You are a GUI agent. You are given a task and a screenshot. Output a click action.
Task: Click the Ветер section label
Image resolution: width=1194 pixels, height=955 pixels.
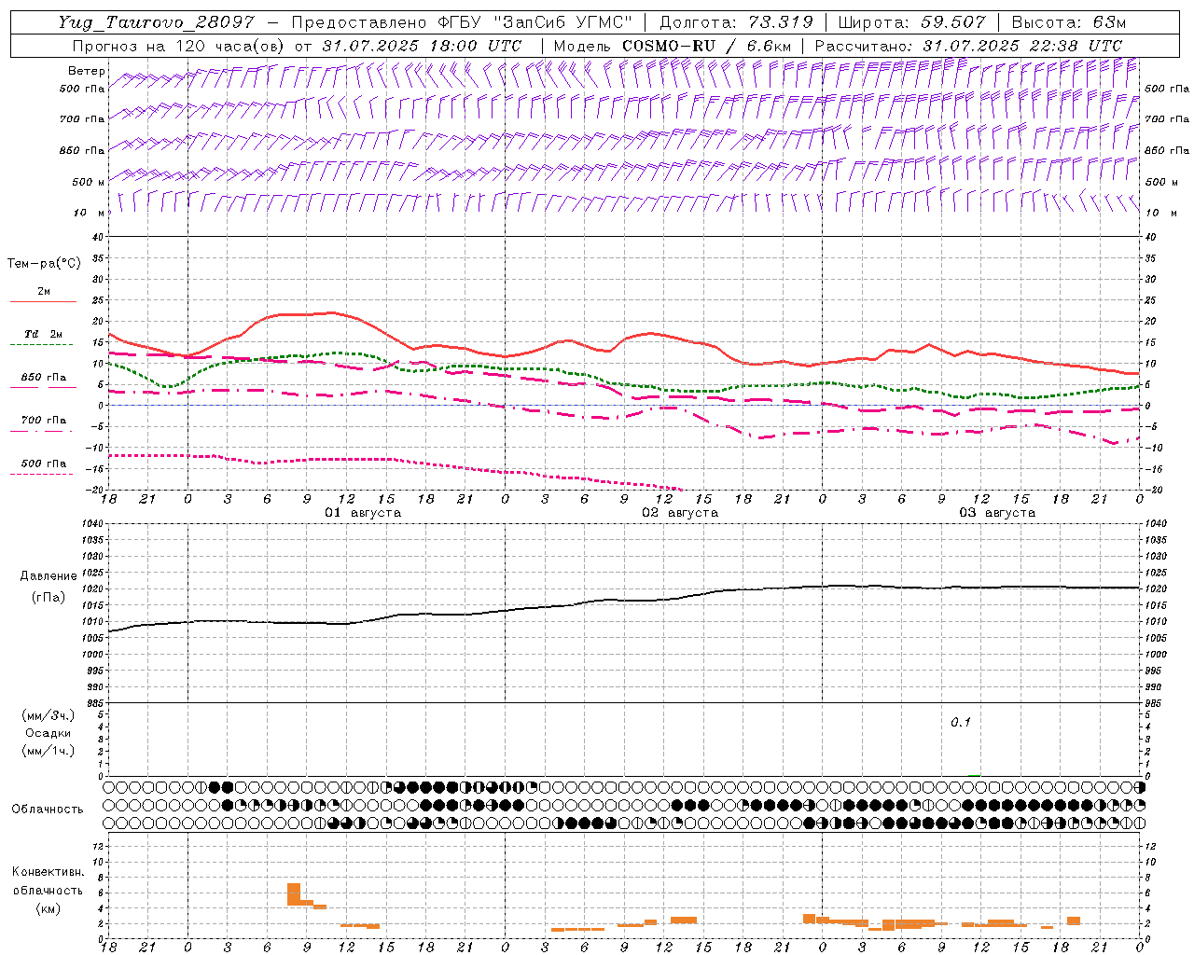tap(86, 71)
